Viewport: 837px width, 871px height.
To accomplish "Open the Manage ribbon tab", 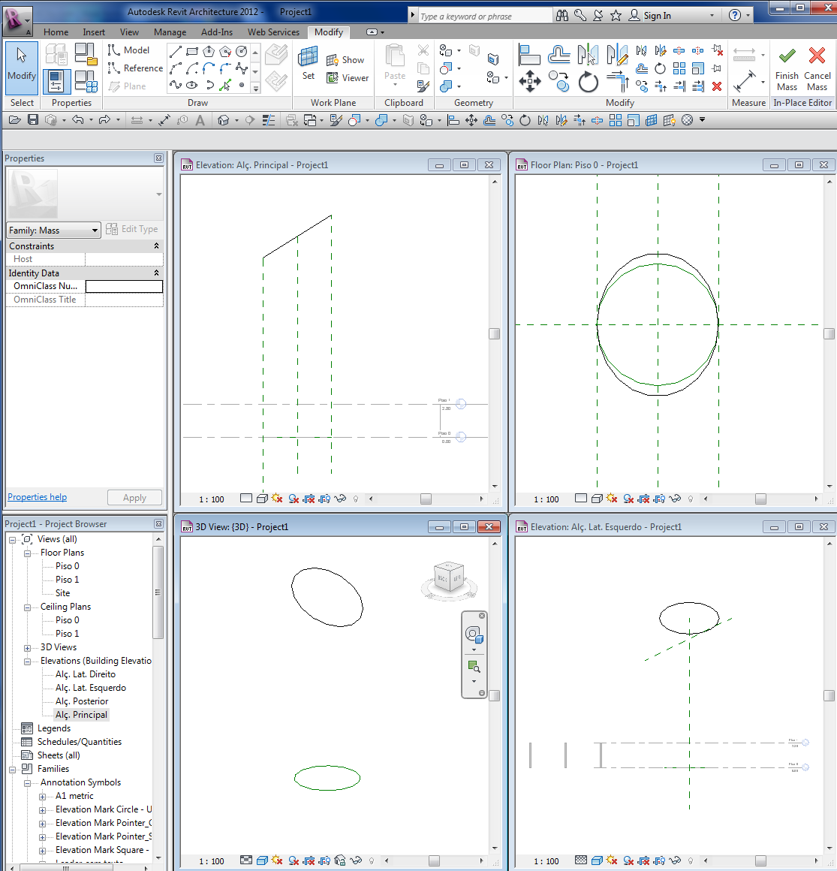I will click(x=170, y=32).
